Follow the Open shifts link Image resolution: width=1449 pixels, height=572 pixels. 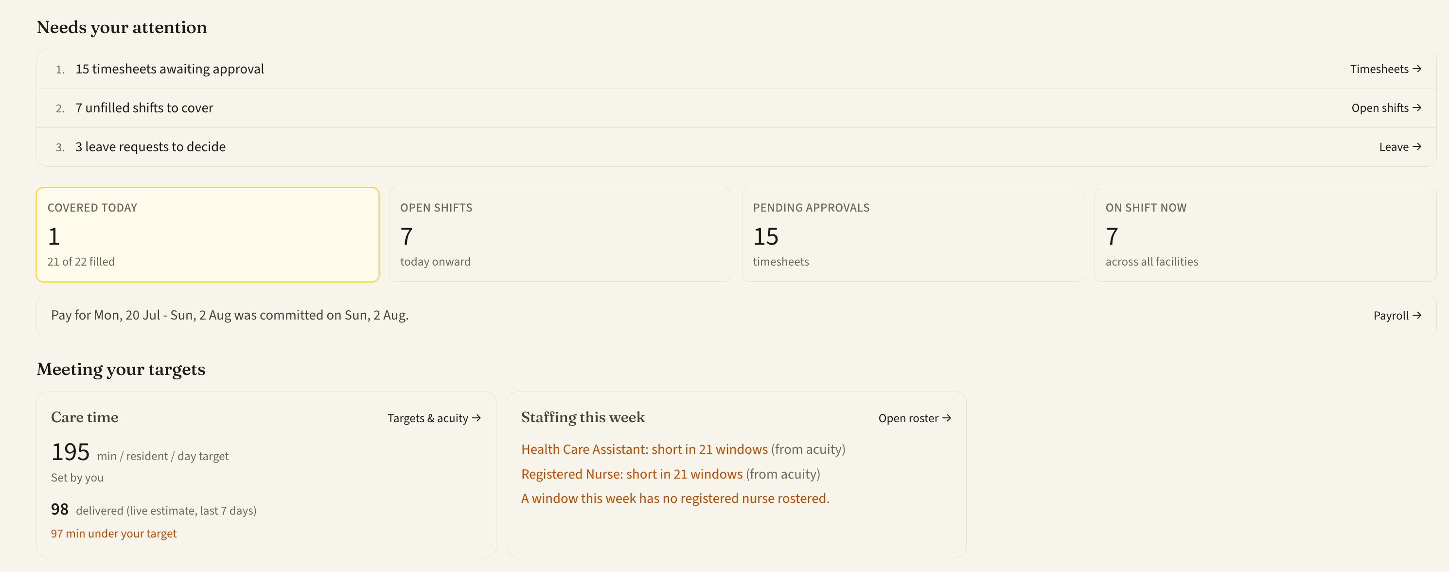tap(1386, 108)
